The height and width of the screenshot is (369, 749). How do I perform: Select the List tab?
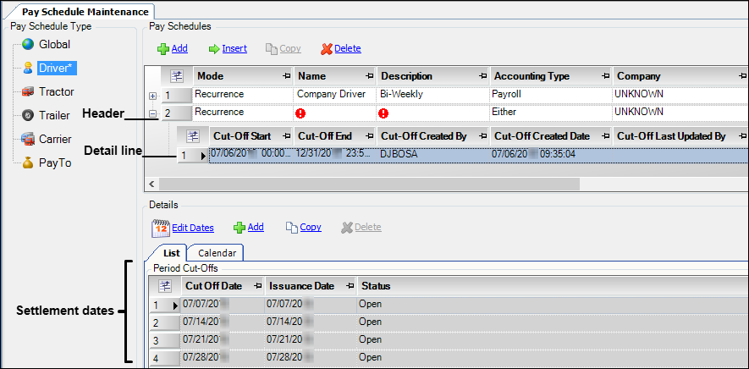tap(171, 253)
